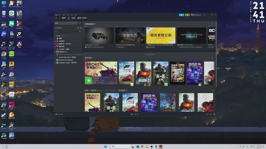Click the 主页 home button

click(66, 23)
